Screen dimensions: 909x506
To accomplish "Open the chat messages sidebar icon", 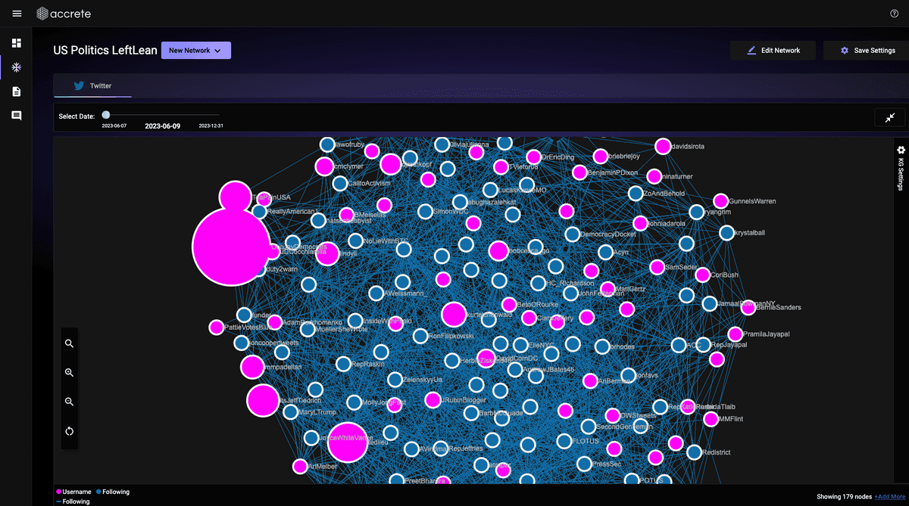I will click(17, 116).
